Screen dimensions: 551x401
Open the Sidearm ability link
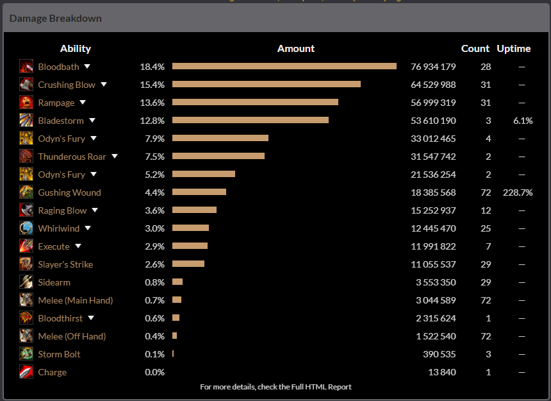click(54, 282)
